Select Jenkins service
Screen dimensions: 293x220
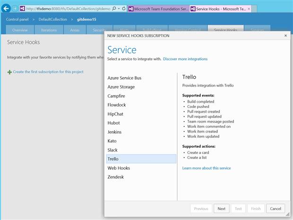(141, 132)
